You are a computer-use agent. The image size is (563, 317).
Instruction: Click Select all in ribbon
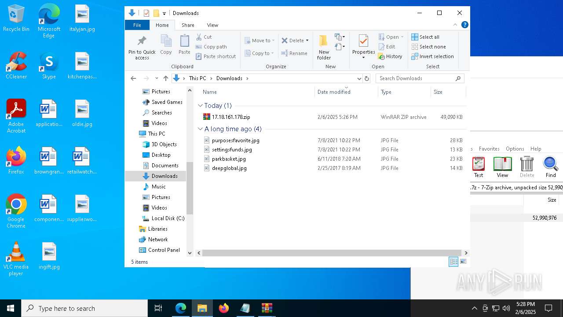(x=425, y=37)
